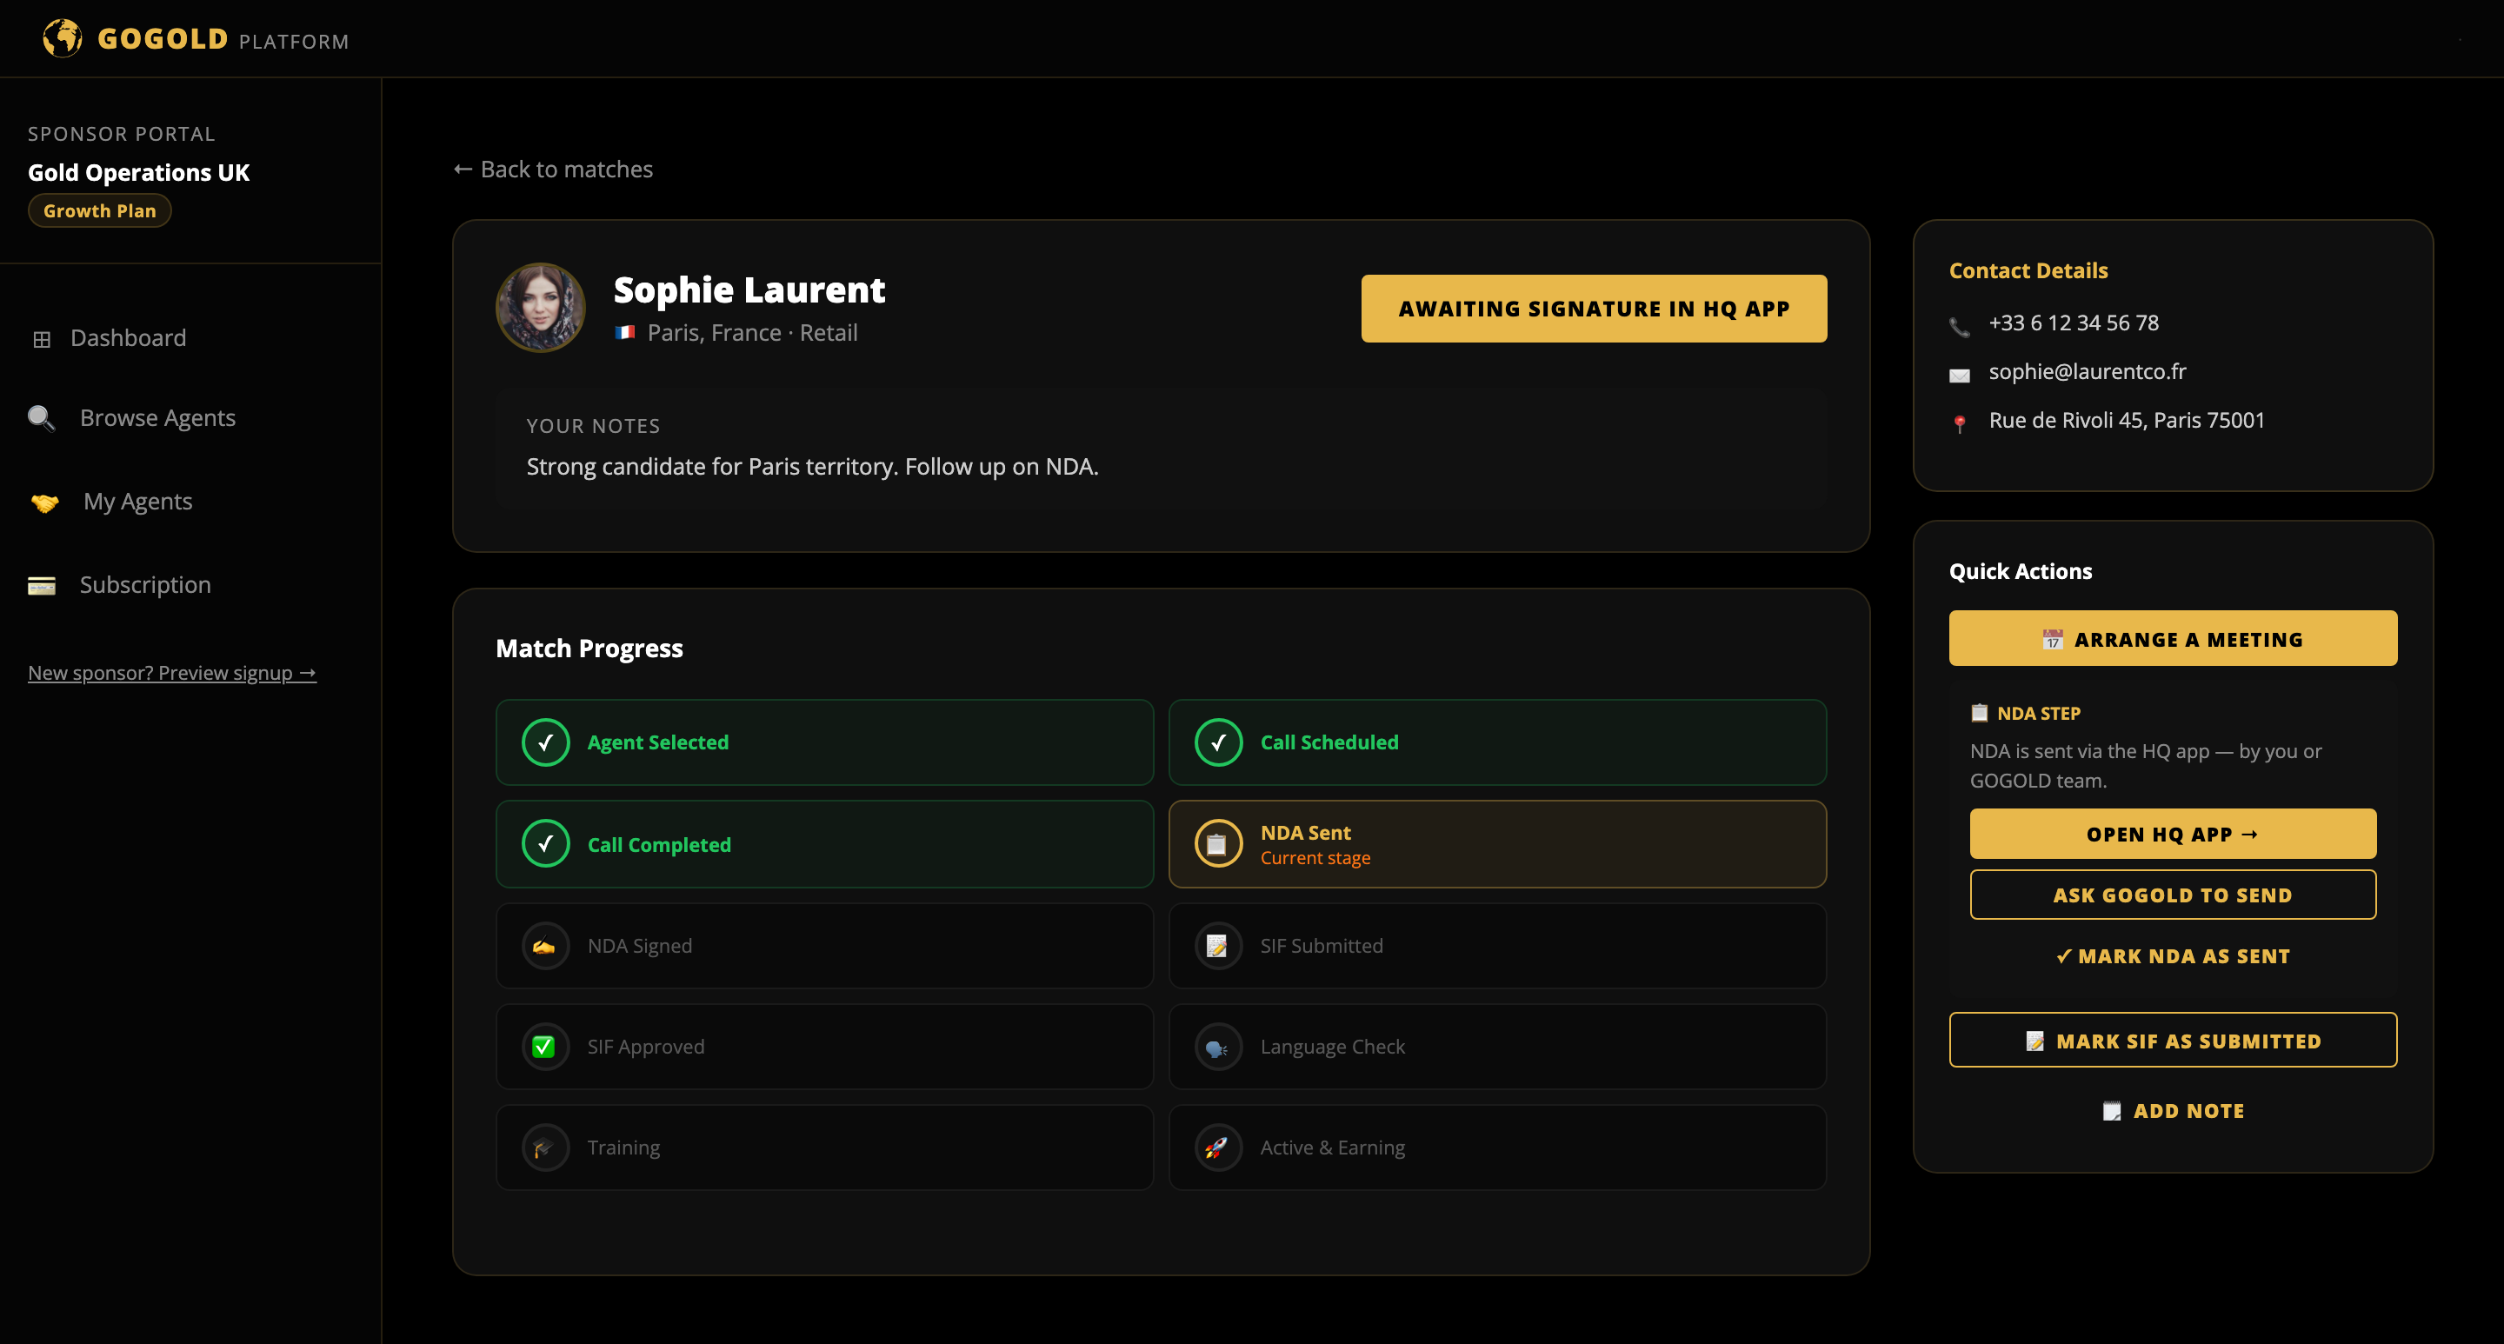The image size is (2504, 1344).
Task: Click the Subscription card icon
Action: pyautogui.click(x=42, y=585)
